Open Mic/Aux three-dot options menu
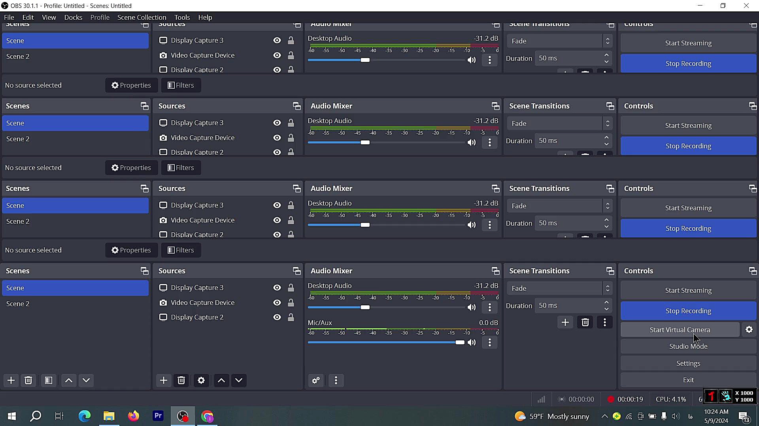This screenshot has width=759, height=426. coord(490,342)
